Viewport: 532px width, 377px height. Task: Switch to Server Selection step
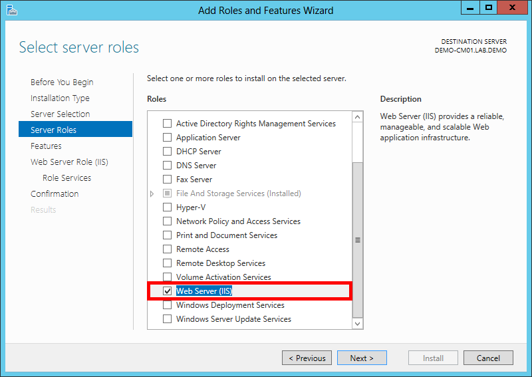[x=60, y=114]
